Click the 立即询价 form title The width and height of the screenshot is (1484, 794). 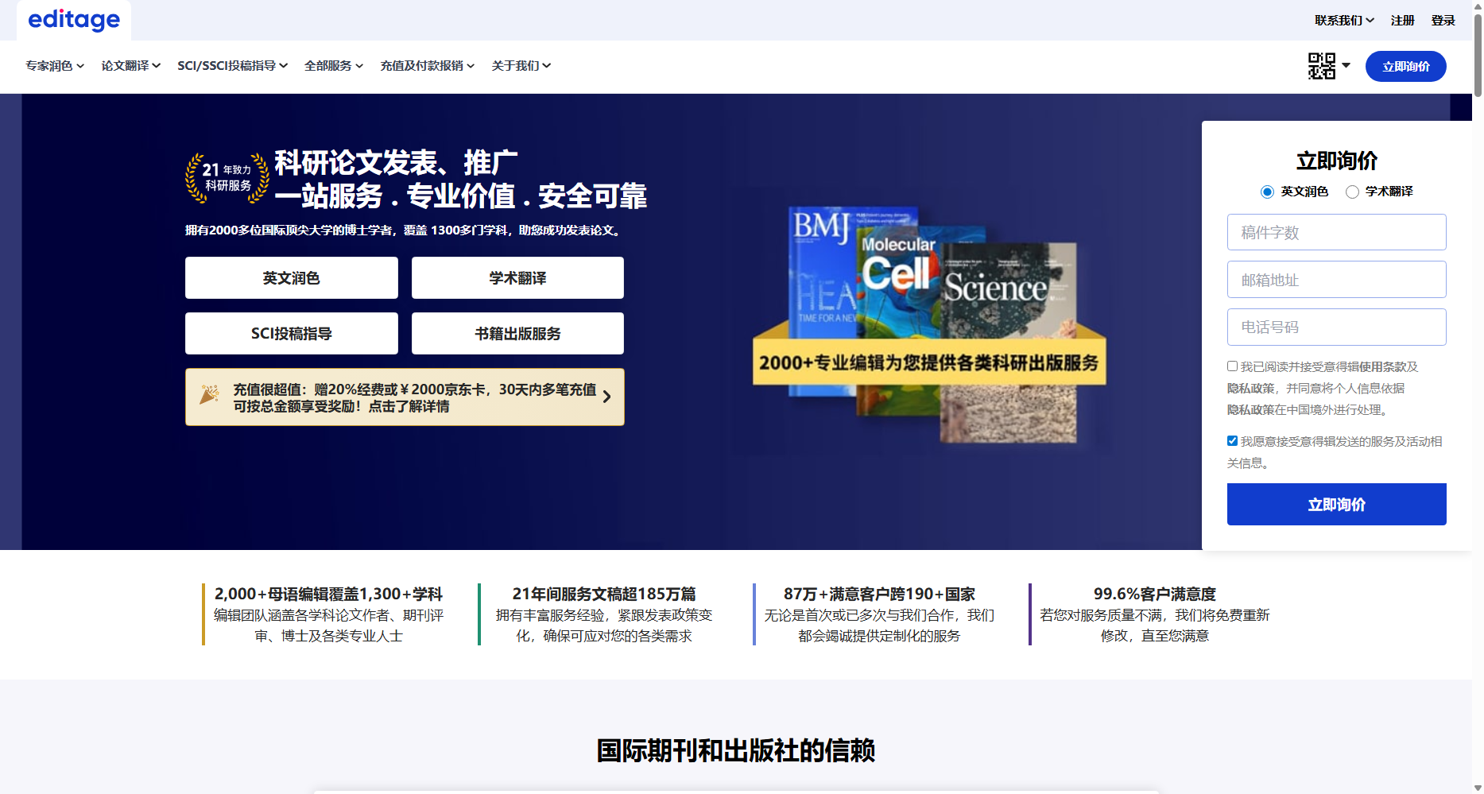1337,161
